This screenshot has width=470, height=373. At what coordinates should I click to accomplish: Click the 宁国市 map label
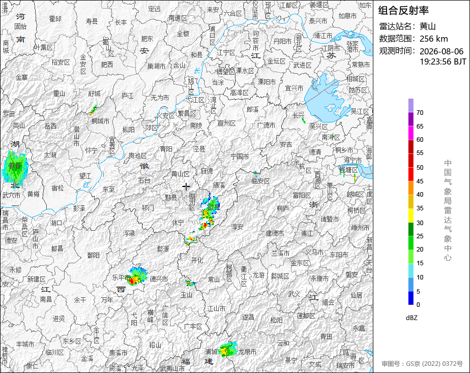240,157
